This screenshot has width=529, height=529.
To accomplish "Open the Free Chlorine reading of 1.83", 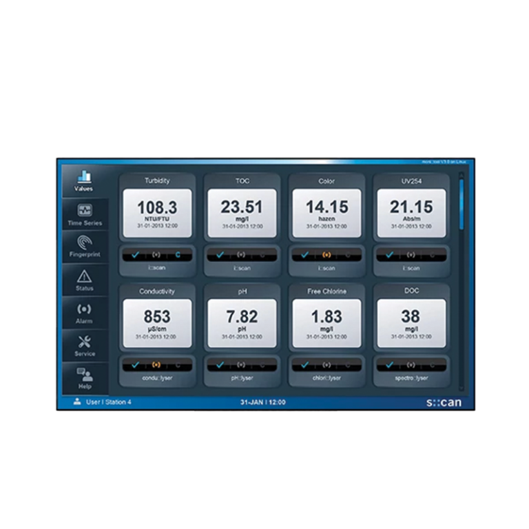I will 326,322.
